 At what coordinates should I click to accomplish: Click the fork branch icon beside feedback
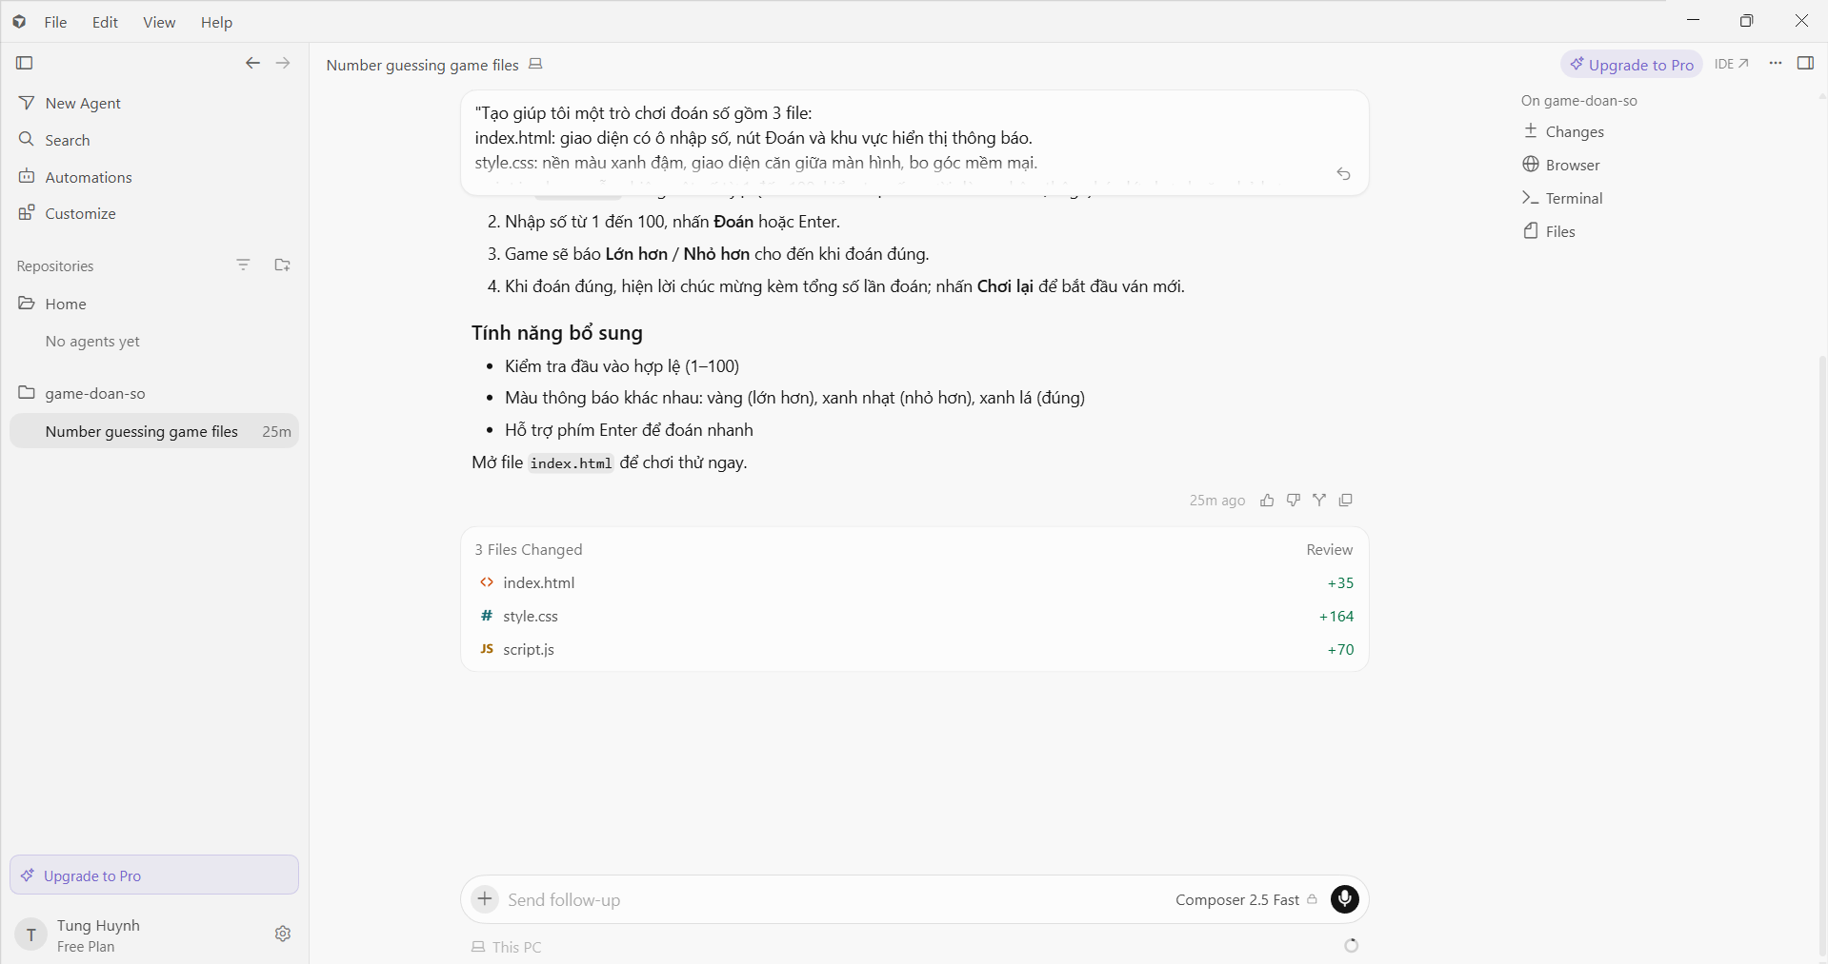tap(1319, 501)
